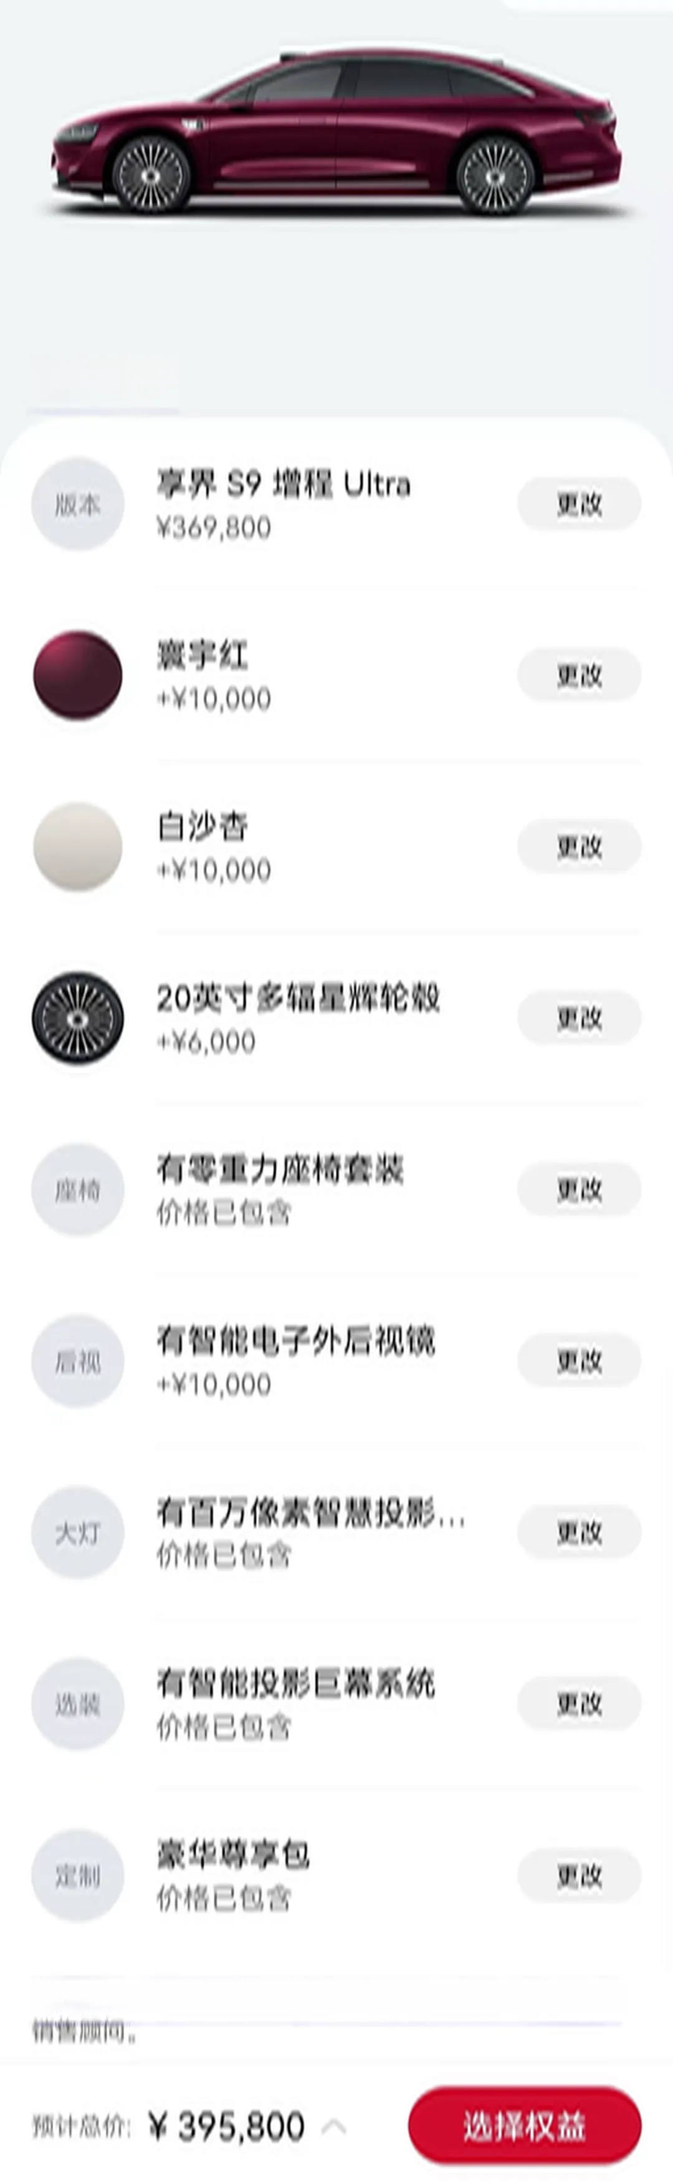Tap 更改 next to 寰宇红 paint
673x2184 pixels.
579,676
